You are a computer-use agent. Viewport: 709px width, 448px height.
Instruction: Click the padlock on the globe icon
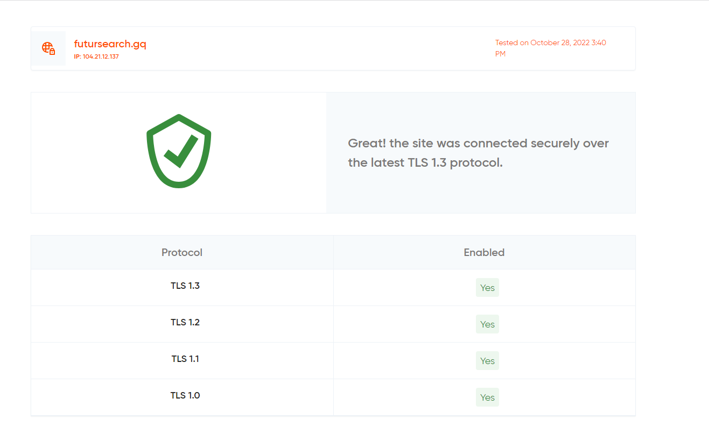coord(54,52)
